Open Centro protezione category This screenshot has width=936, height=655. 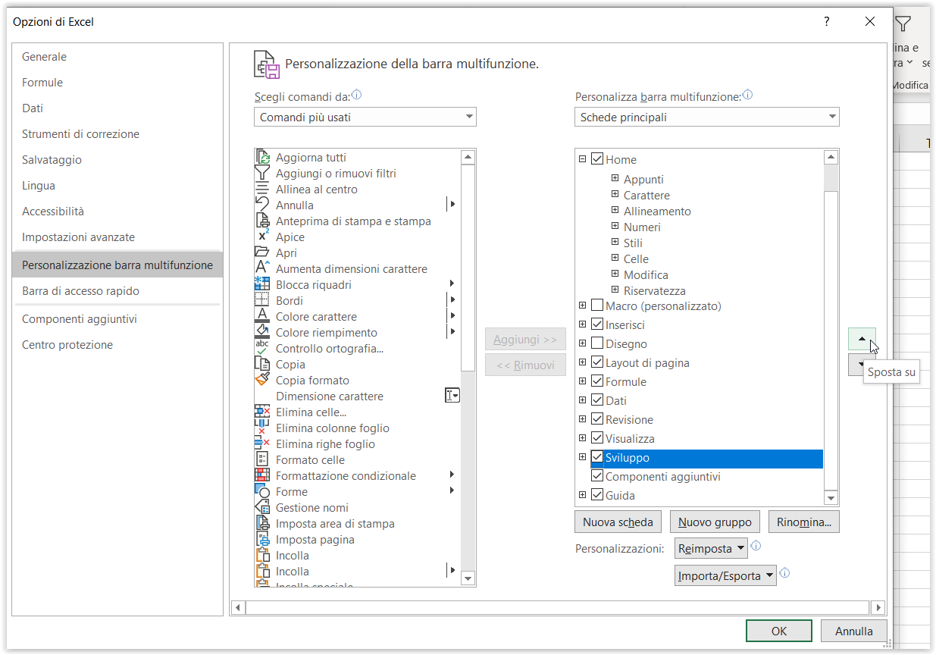pos(117,345)
